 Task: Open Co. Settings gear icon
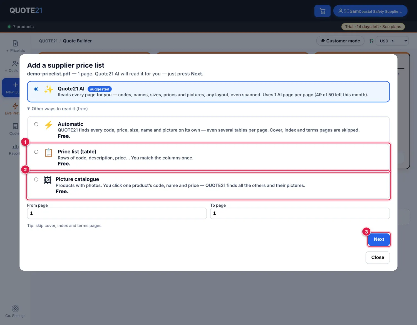coord(15,308)
